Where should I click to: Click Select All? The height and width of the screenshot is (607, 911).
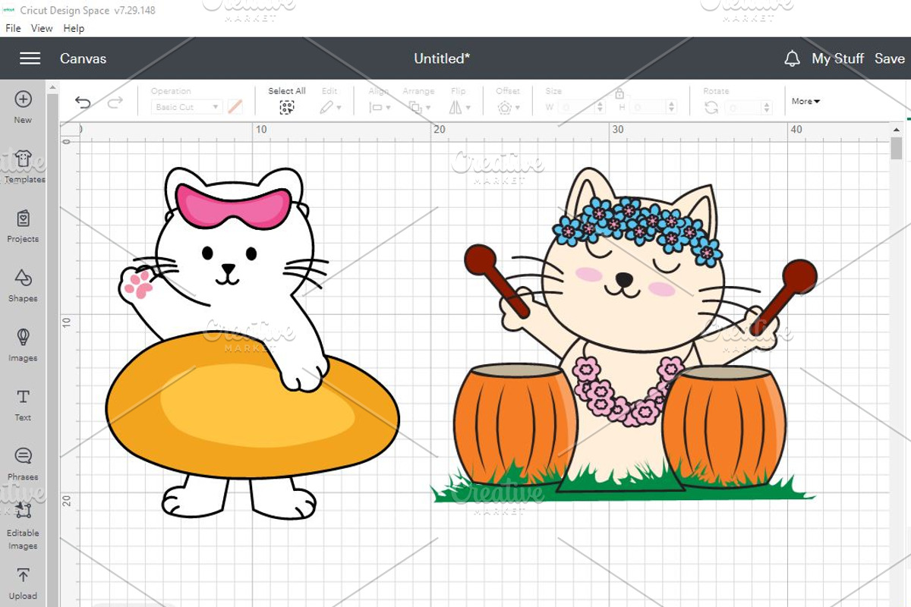pos(287,100)
